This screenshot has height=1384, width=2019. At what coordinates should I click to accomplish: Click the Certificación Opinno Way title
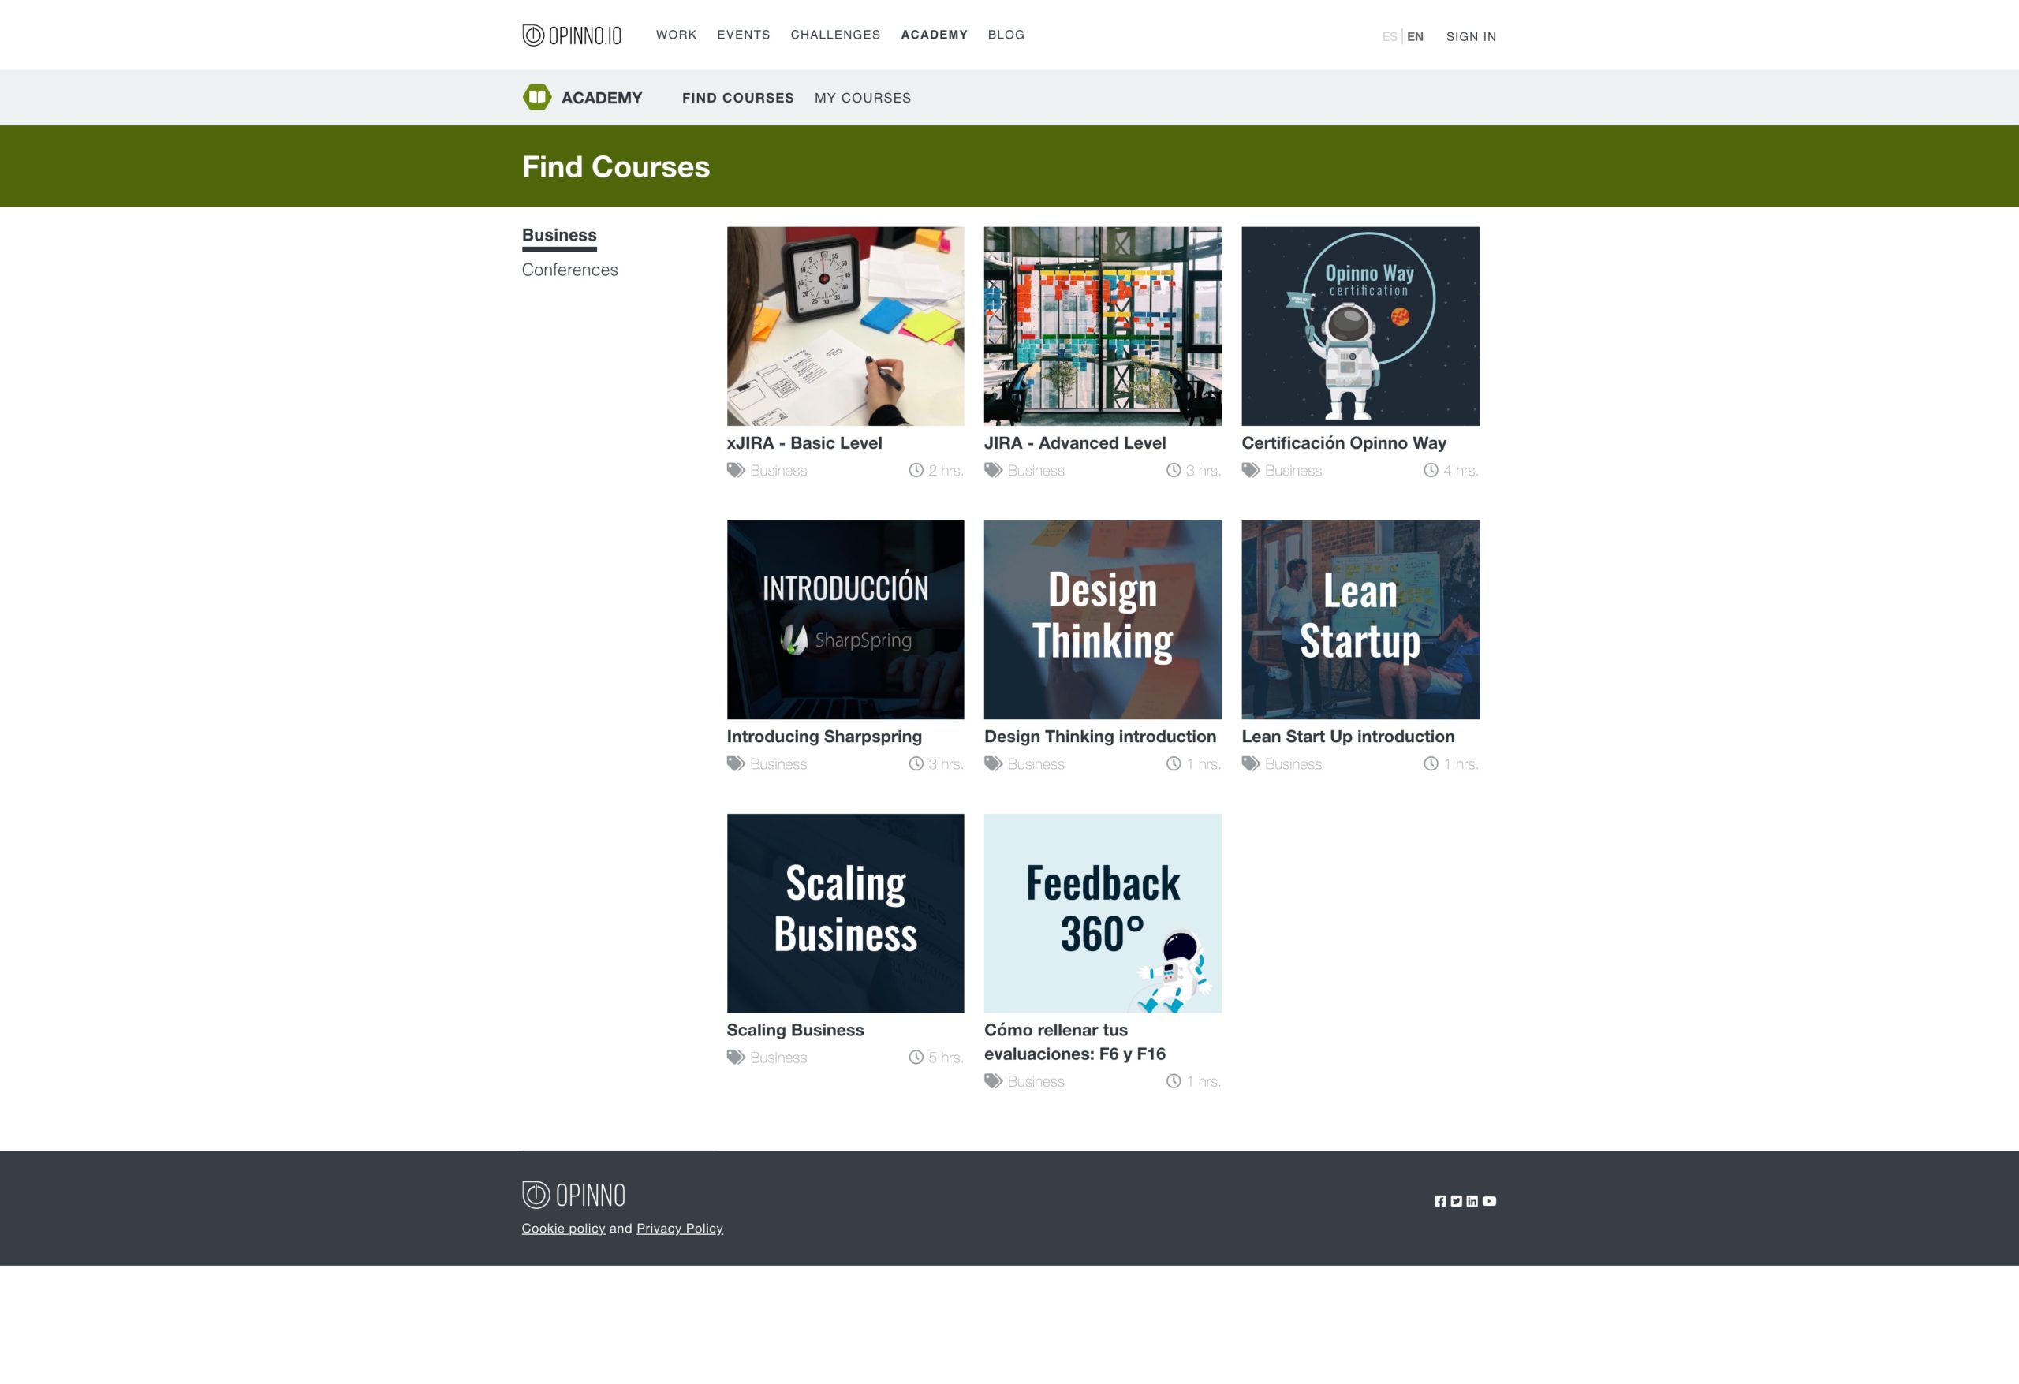1344,442
